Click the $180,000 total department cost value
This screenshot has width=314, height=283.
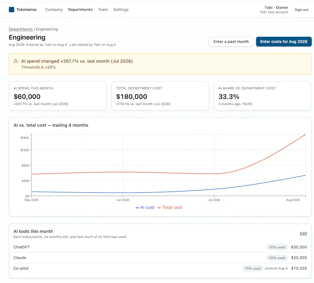pos(131,97)
